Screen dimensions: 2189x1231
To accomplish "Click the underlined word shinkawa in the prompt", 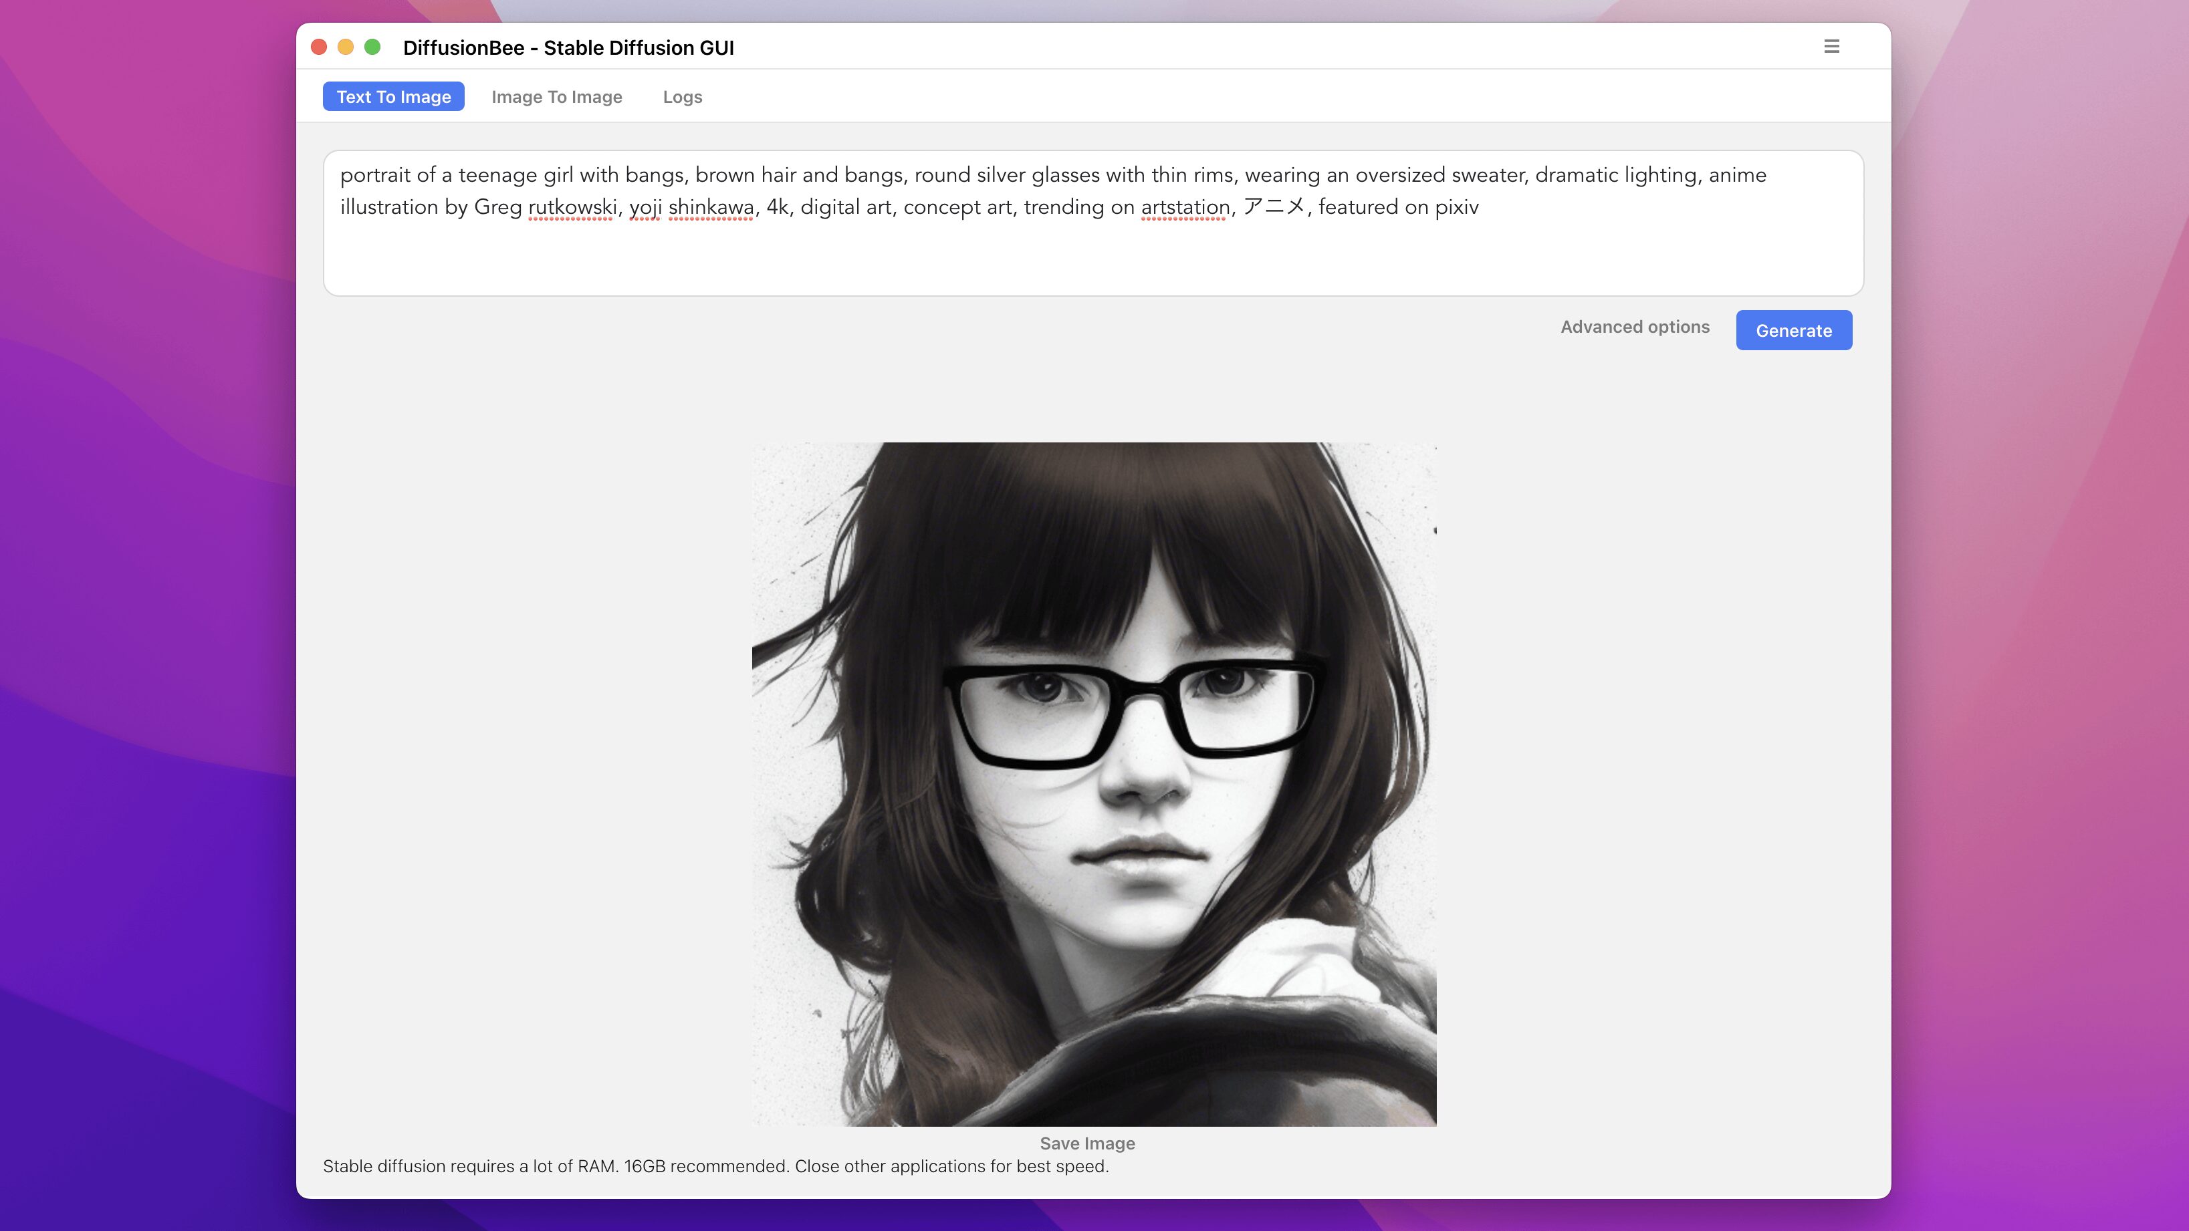I will click(711, 207).
